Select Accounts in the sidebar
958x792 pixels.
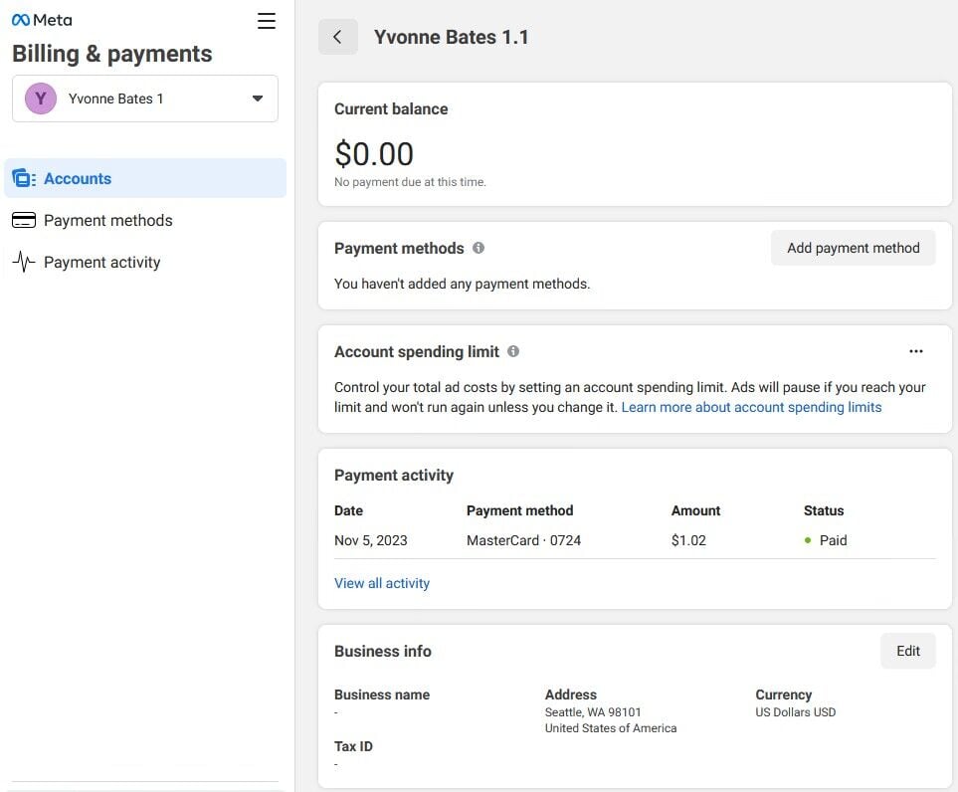pos(145,178)
